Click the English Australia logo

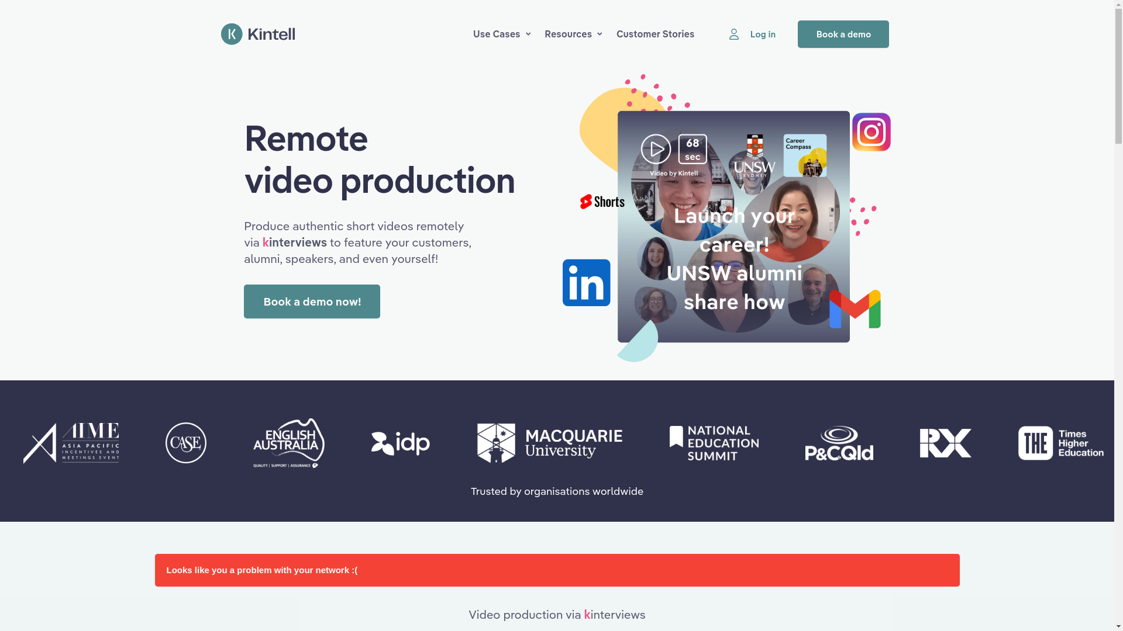289,443
